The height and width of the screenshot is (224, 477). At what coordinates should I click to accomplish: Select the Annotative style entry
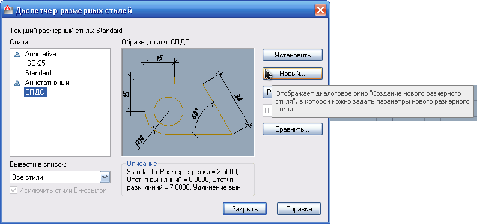click(x=40, y=54)
